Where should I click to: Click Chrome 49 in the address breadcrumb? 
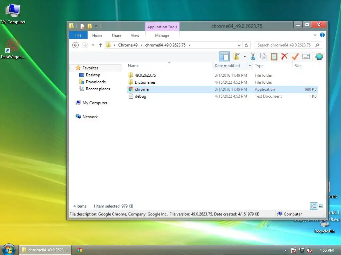128,45
